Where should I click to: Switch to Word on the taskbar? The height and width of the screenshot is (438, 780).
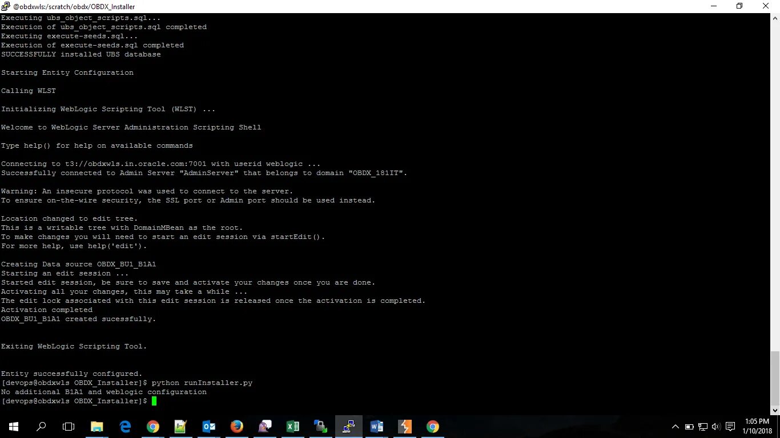point(377,426)
